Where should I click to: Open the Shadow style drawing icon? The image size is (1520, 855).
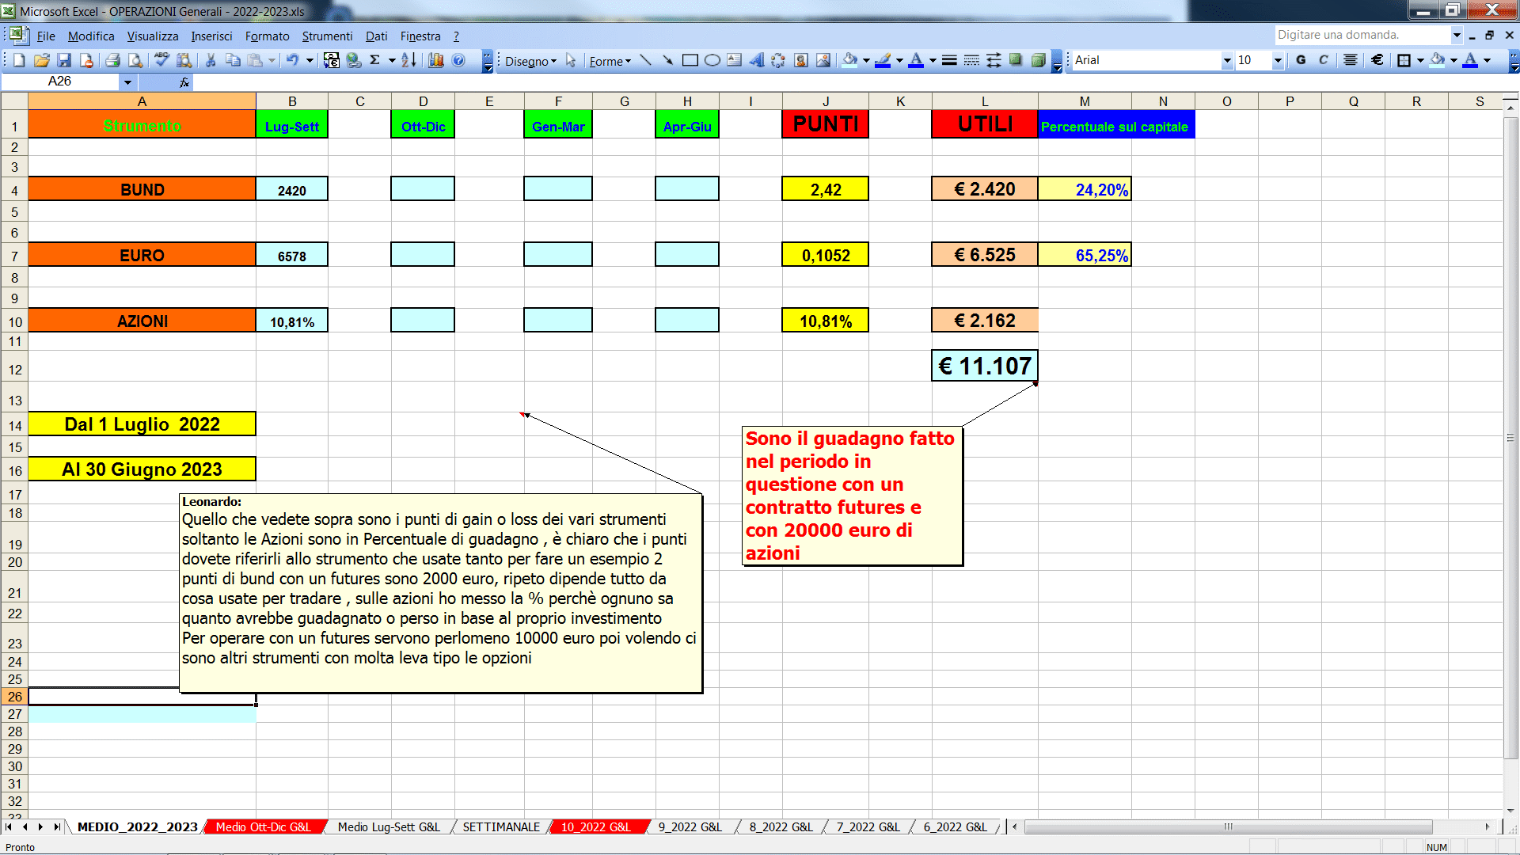point(1016,60)
